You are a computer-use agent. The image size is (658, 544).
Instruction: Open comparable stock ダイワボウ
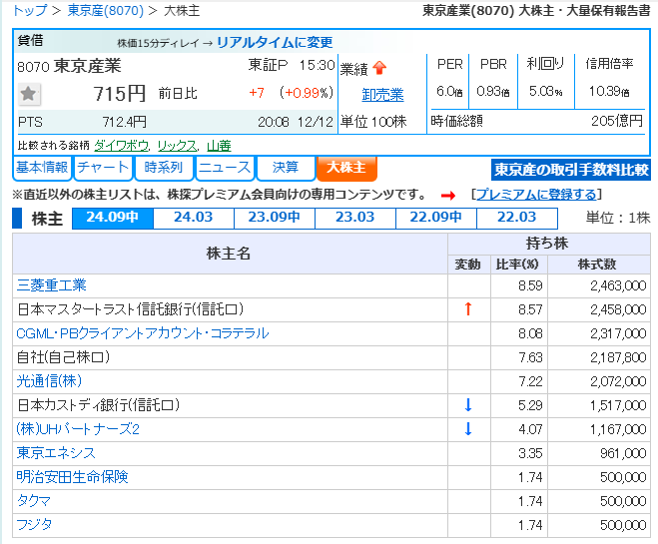point(122,146)
